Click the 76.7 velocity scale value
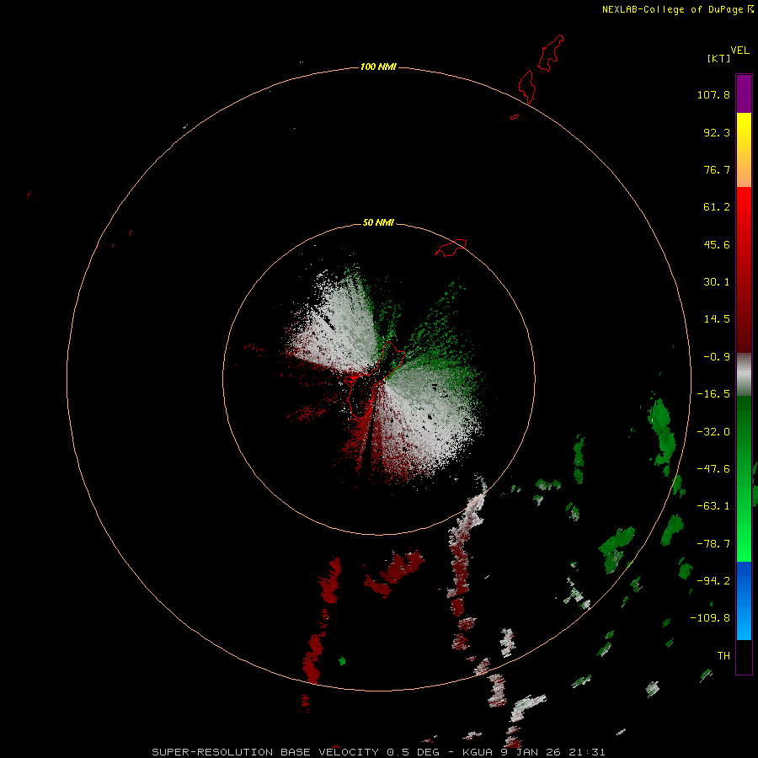 point(717,169)
